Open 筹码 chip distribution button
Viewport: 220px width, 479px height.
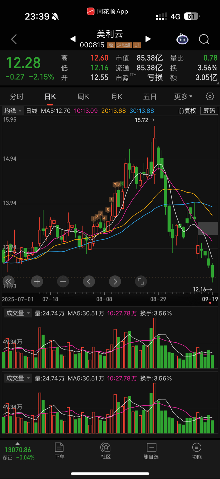(x=209, y=111)
